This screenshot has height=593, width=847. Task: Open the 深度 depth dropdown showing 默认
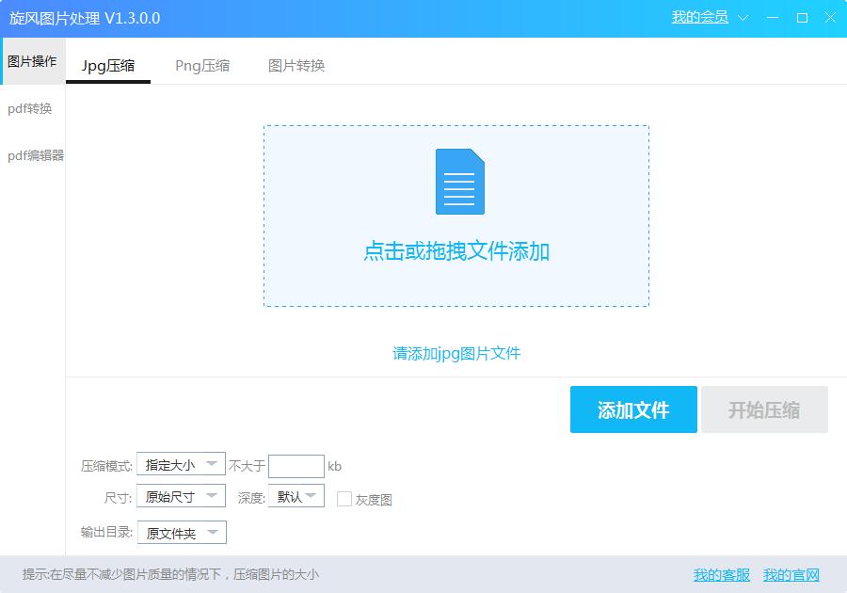(x=296, y=496)
